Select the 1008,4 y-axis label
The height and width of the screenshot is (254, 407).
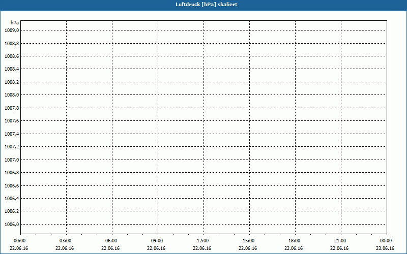pyautogui.click(x=12, y=69)
